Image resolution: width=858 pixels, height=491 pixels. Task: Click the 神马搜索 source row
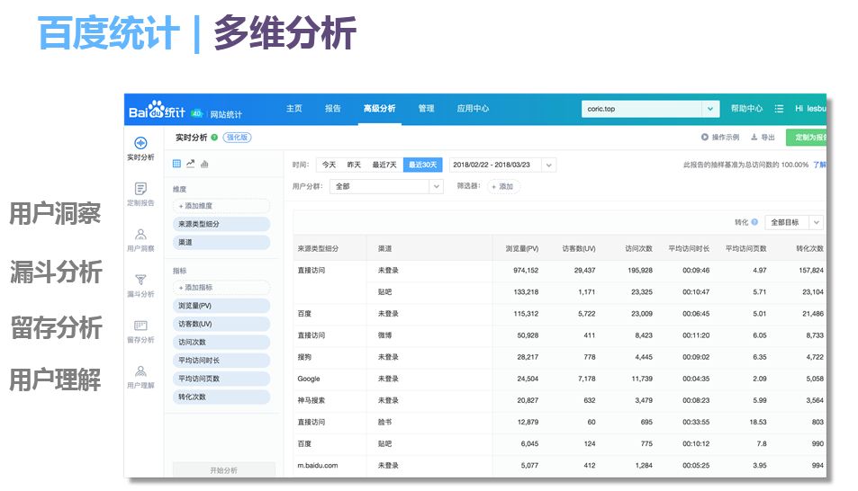[x=560, y=400]
